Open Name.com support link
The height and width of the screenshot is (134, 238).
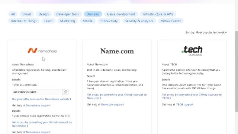(x=112, y=104)
